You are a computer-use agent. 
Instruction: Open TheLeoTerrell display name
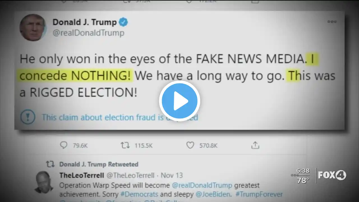pos(81,175)
